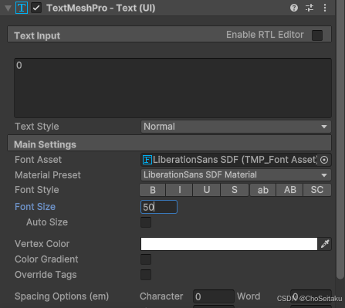
Task: Collapse the TextMeshPro component foldout arrow
Action: click(x=8, y=8)
